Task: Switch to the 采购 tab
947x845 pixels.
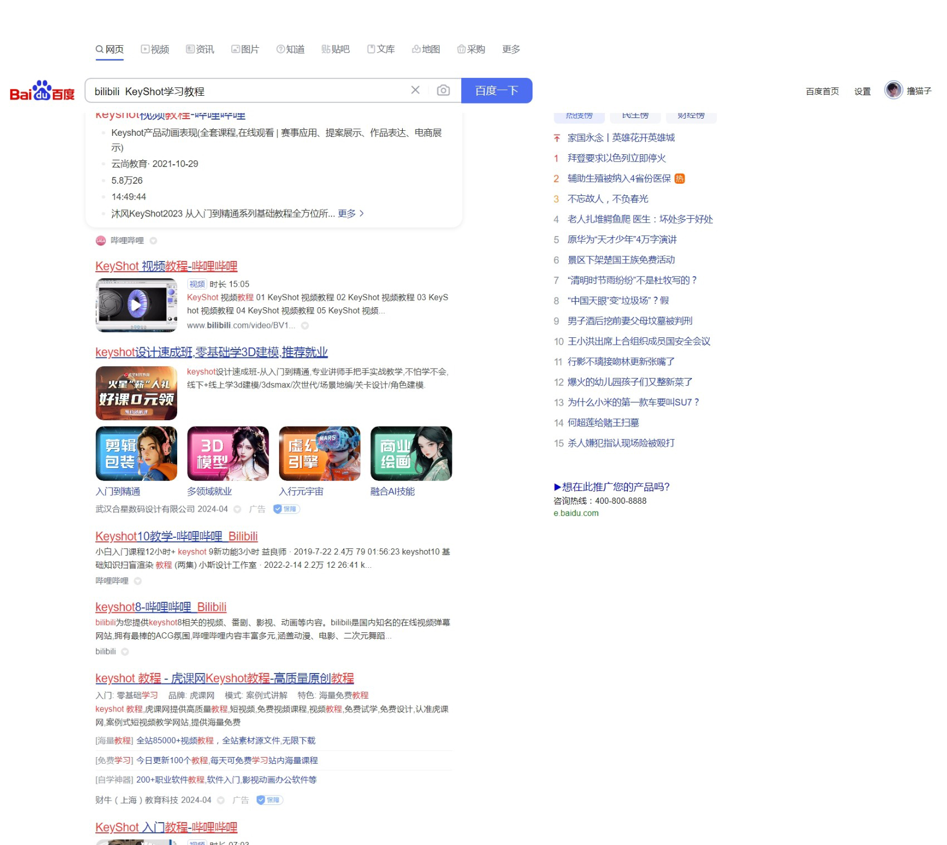Action: click(x=471, y=49)
